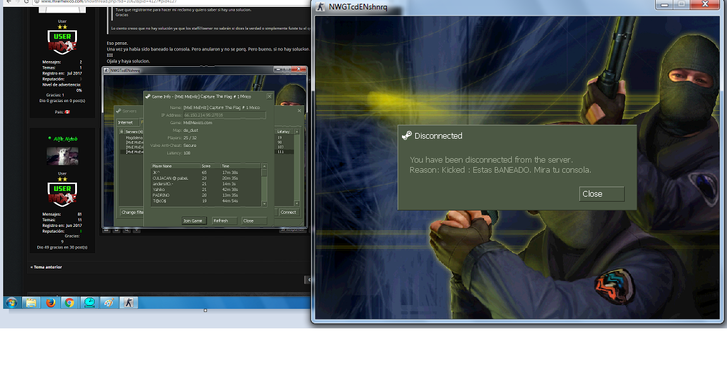Close the small embedded NWGTcdENshnrq window
The image size is (727, 387).
(x=299, y=69)
